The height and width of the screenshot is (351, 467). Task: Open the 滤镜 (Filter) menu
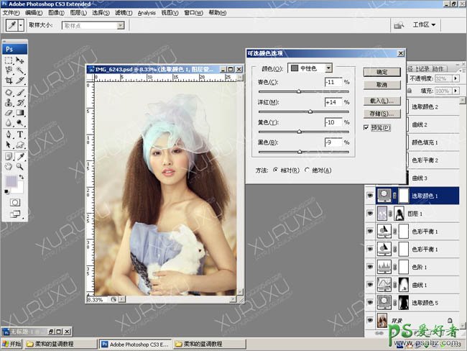[124, 13]
